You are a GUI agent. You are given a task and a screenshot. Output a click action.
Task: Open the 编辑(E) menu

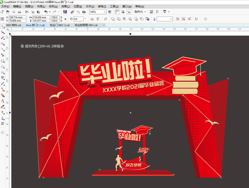tap(17, 7)
